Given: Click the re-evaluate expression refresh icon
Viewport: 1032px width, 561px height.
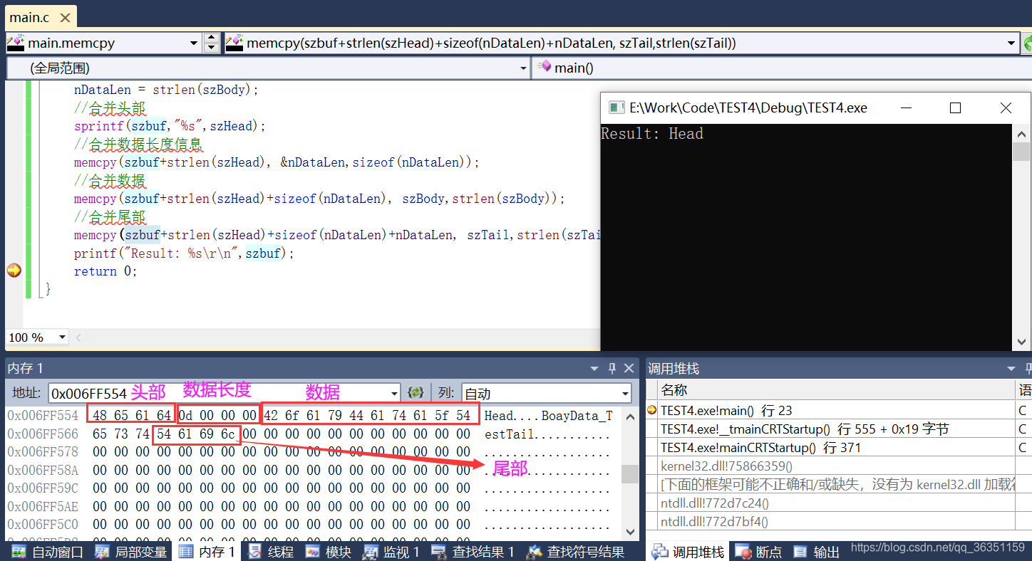Looking at the screenshot, I should point(416,393).
